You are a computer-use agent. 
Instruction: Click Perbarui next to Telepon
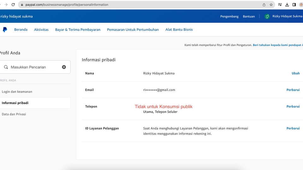pos(293,106)
